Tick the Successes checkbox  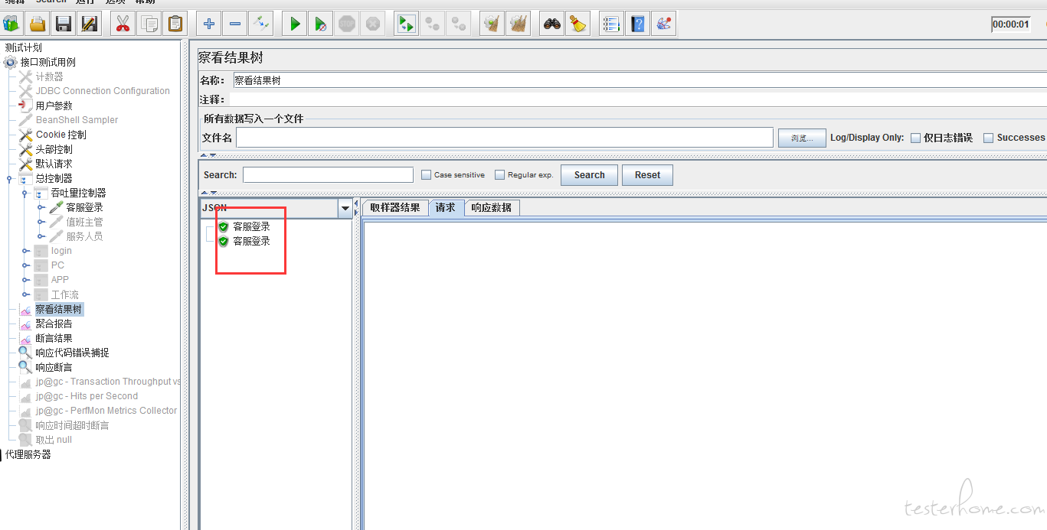[988, 138]
